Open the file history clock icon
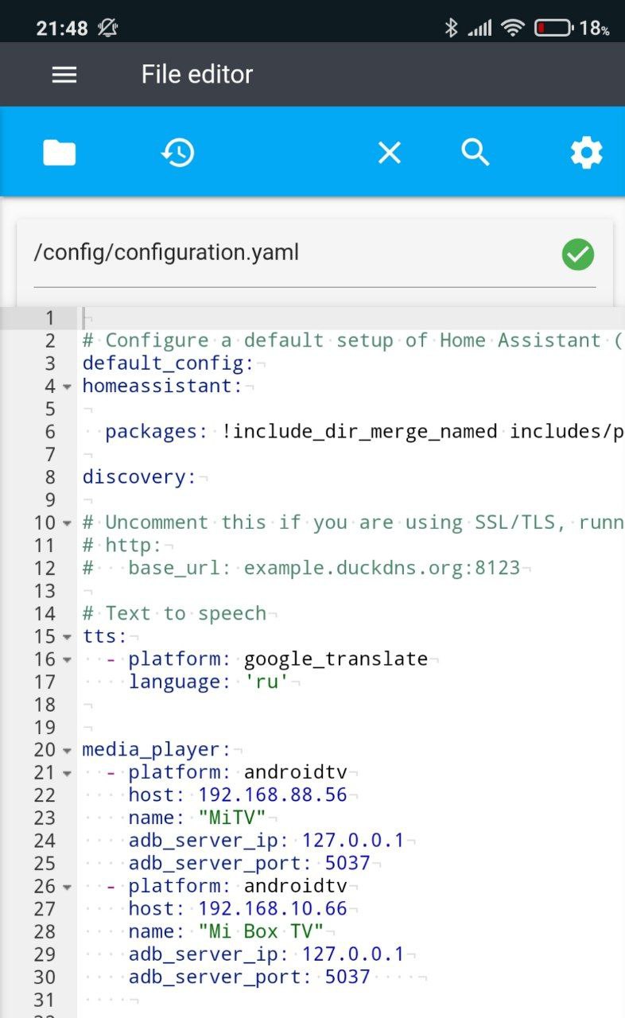Image resolution: width=625 pixels, height=1018 pixels. coord(178,152)
